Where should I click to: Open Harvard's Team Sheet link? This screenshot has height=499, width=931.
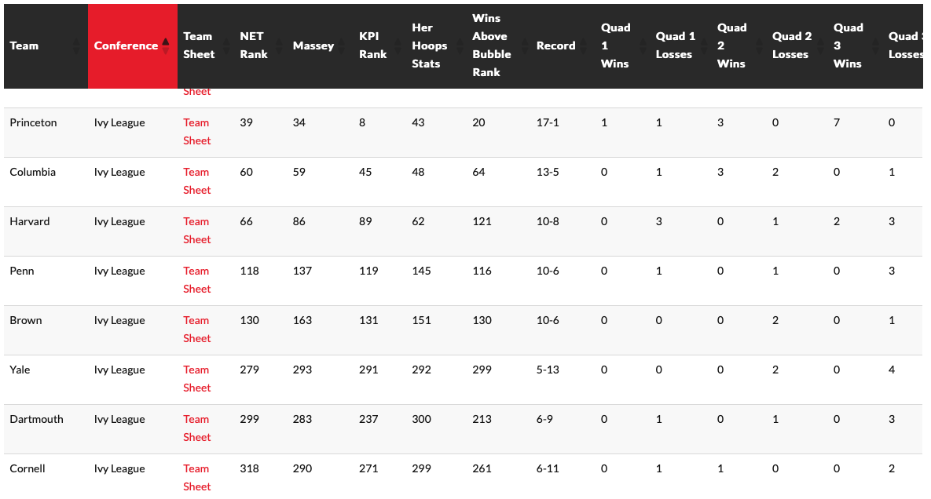(x=196, y=230)
